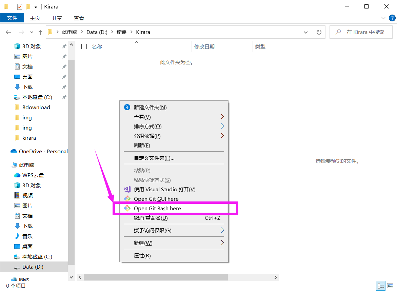397x291 pixels.
Task: Click Data (D:) in the address path
Action: 97,32
